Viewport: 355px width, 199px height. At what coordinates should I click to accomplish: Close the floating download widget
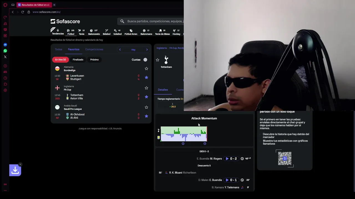[x=20, y=164]
